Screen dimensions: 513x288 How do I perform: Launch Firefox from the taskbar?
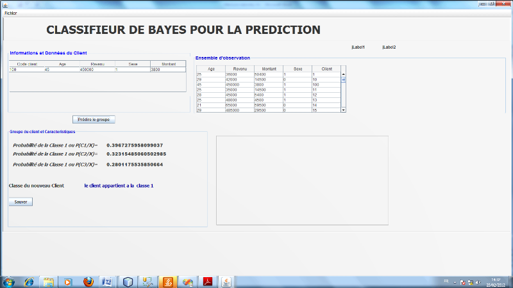(x=88, y=282)
